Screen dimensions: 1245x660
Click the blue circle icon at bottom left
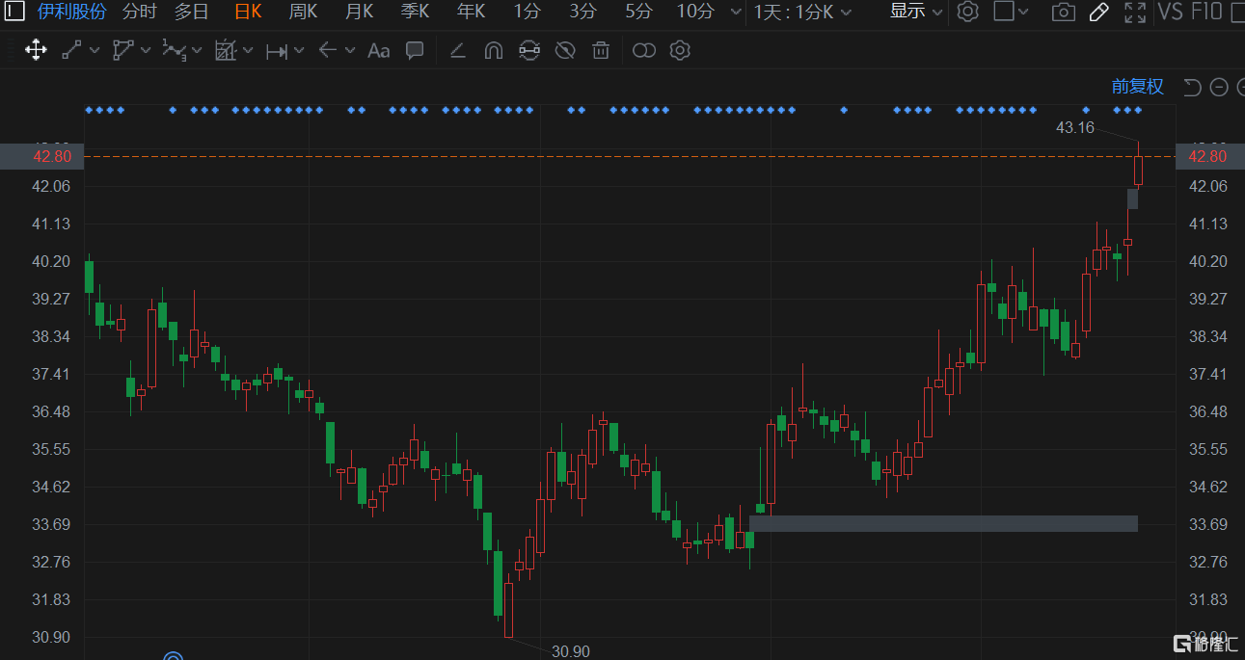pyautogui.click(x=174, y=657)
